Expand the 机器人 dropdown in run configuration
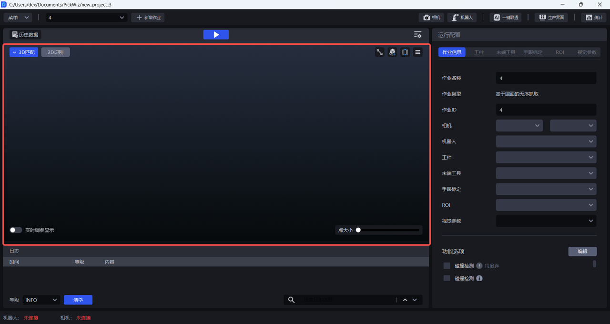 [x=546, y=142]
